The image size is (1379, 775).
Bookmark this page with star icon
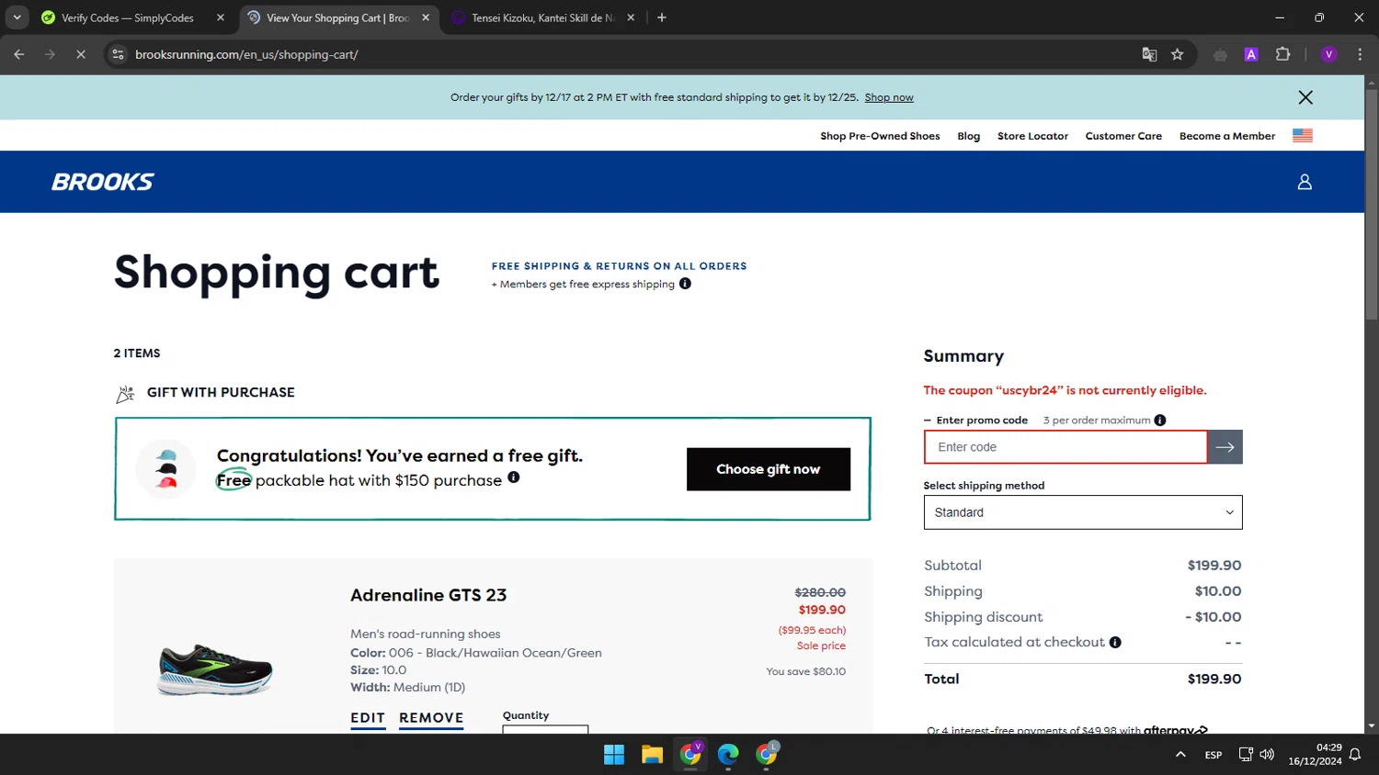click(x=1177, y=55)
